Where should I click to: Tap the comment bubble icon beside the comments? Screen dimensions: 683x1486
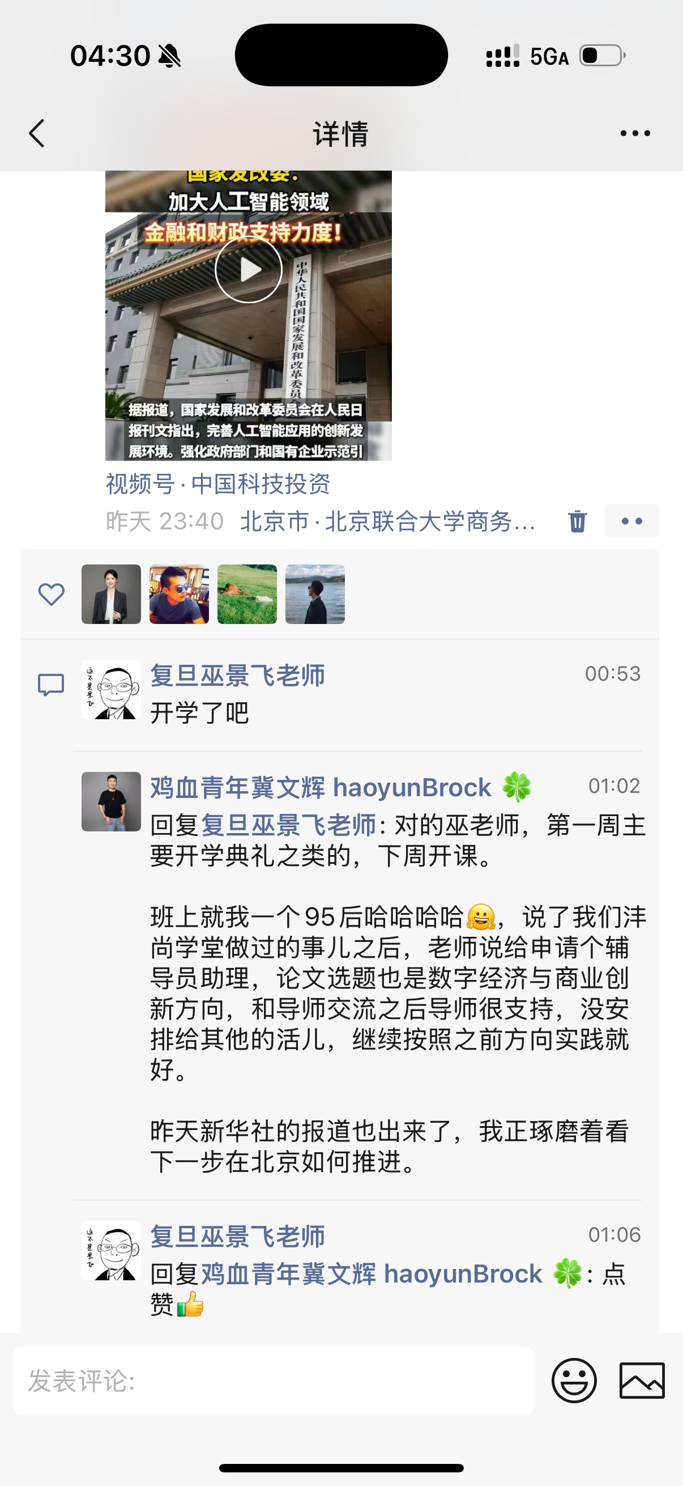51,685
